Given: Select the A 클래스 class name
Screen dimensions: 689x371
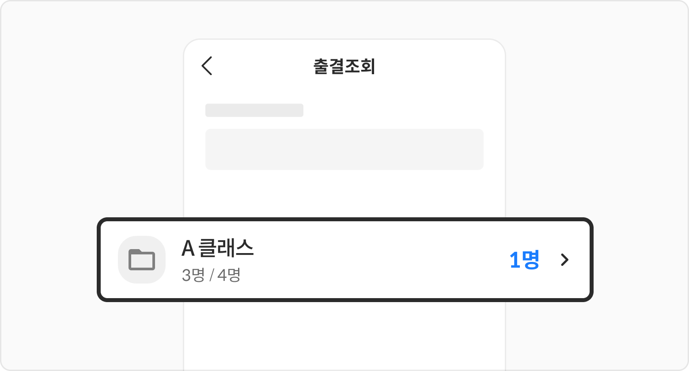Looking at the screenshot, I should point(217,248).
